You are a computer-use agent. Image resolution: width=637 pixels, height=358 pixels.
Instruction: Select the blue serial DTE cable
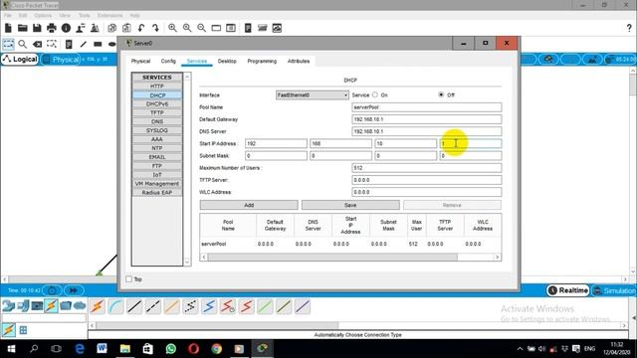[x=209, y=306]
